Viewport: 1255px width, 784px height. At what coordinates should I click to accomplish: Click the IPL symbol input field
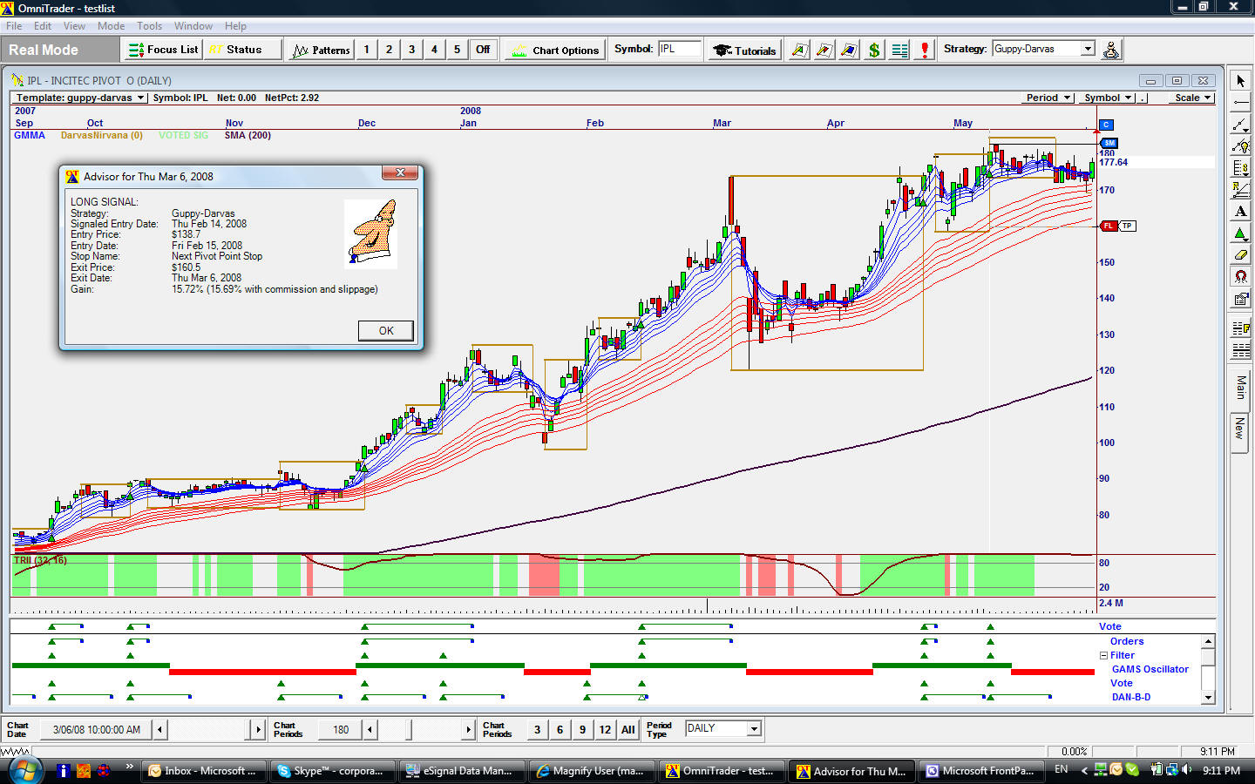coord(679,49)
